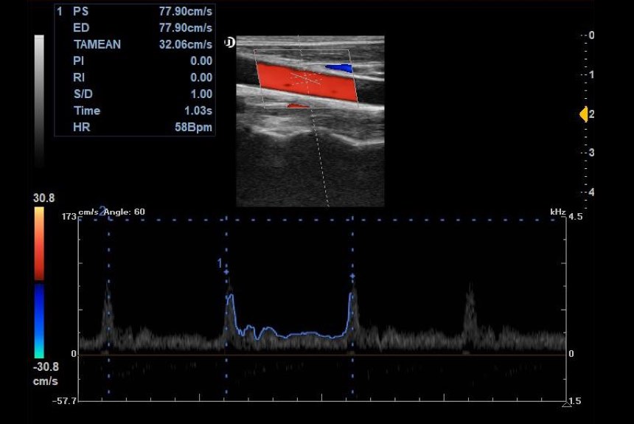
Task: Click the blue auto-trace envelope on waveform
Action: [x=295, y=334]
